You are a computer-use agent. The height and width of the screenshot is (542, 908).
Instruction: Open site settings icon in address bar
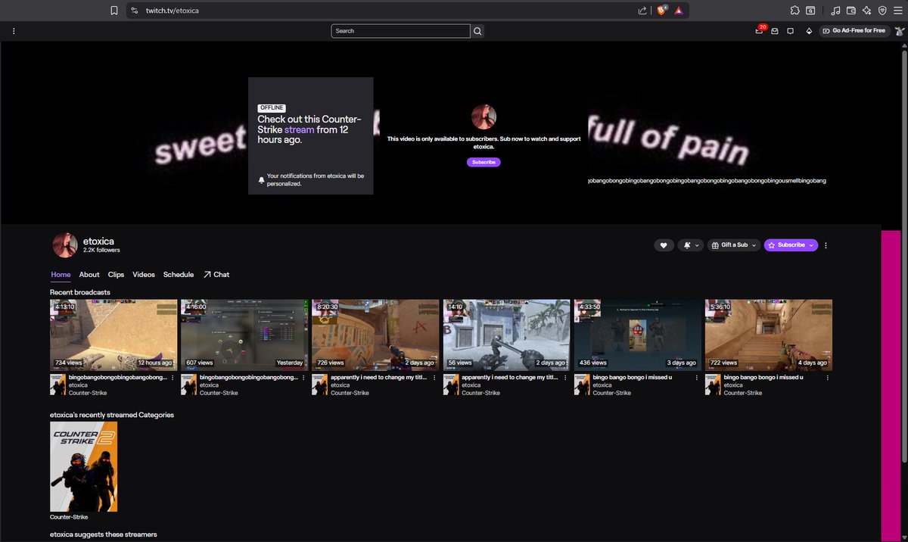134,11
